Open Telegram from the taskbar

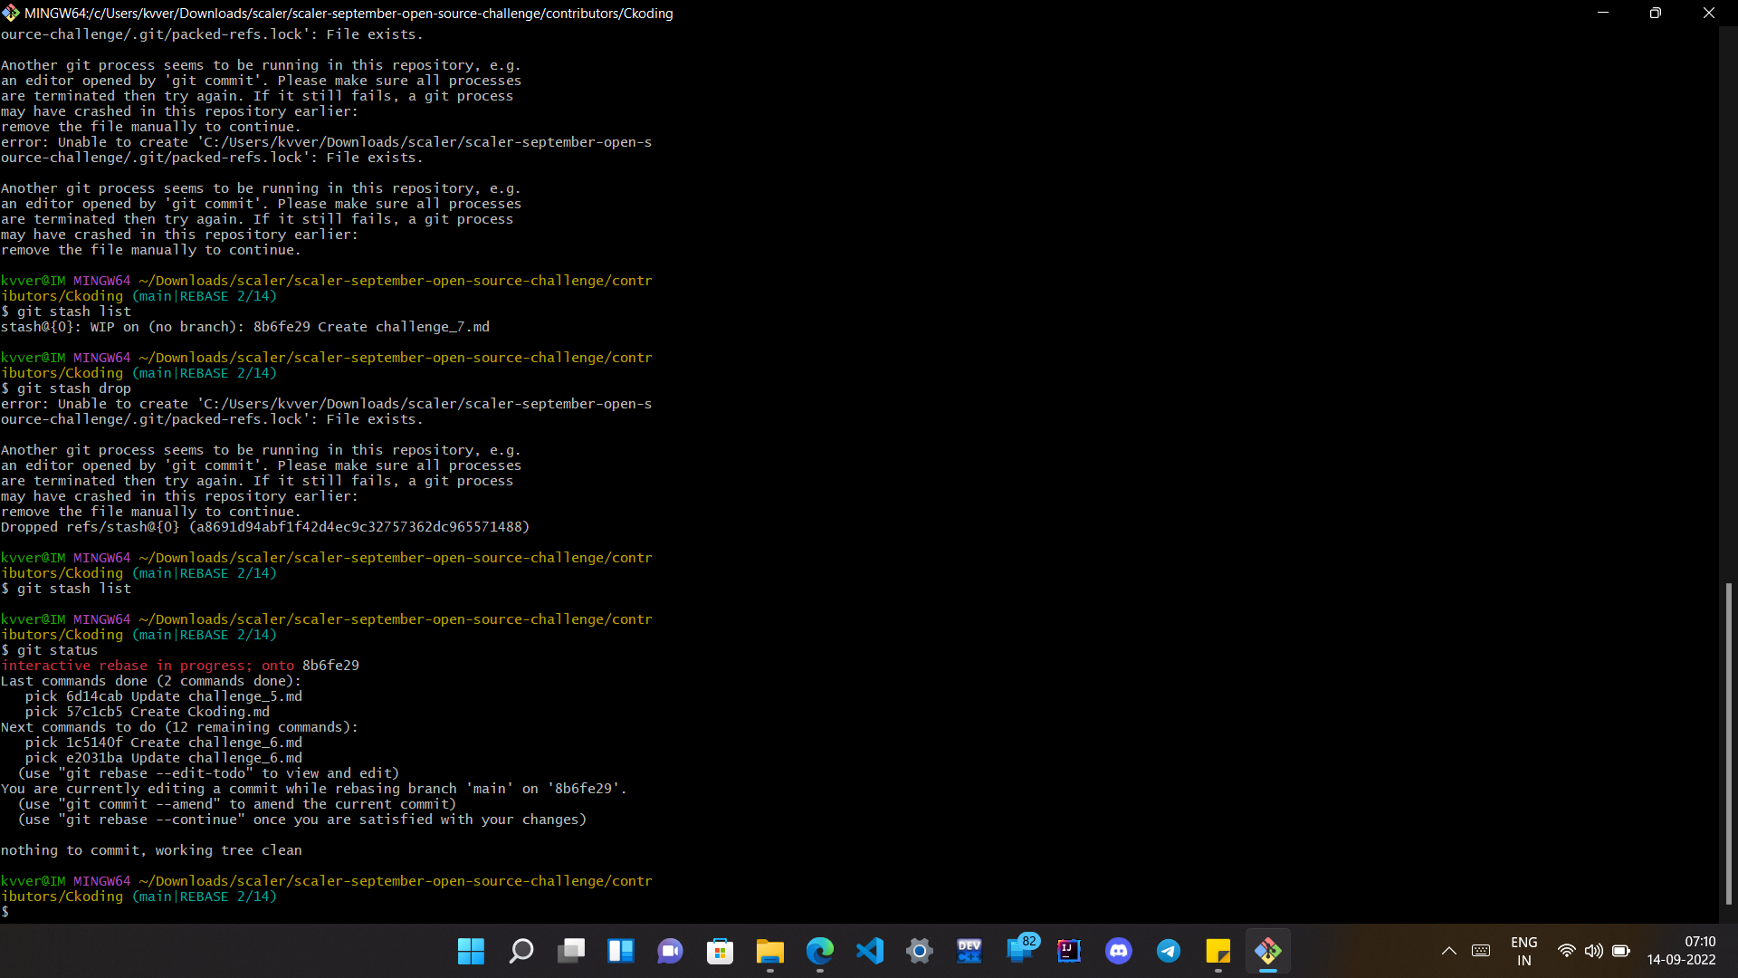click(1169, 951)
